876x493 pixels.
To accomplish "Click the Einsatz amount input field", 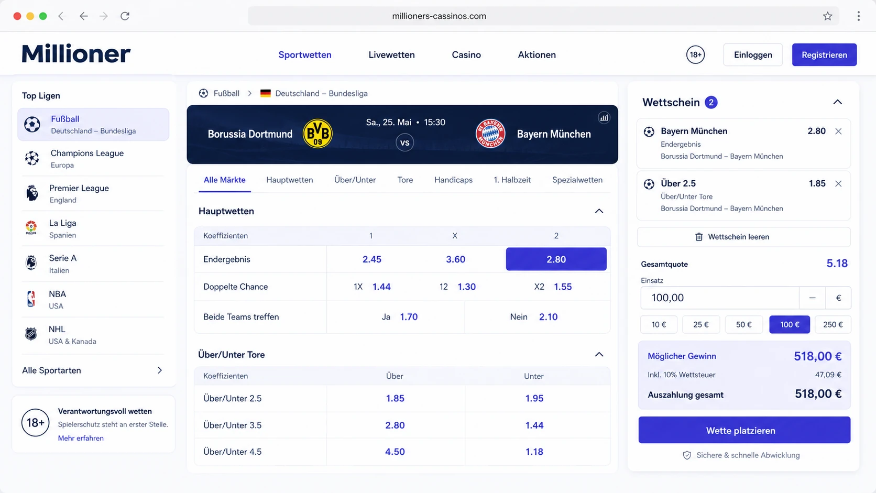I will coord(720,298).
